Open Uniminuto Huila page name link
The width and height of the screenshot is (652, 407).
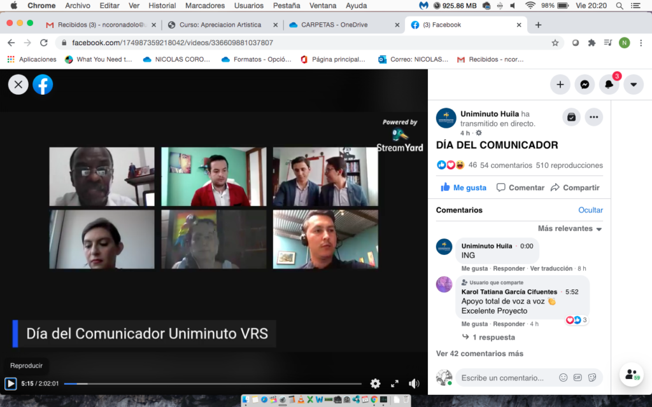(490, 114)
